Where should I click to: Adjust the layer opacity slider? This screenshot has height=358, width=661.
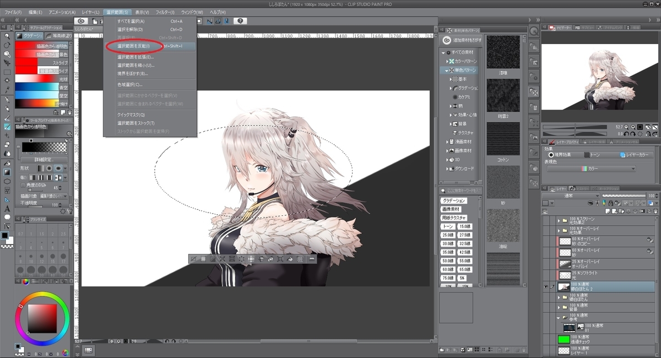(x=624, y=196)
